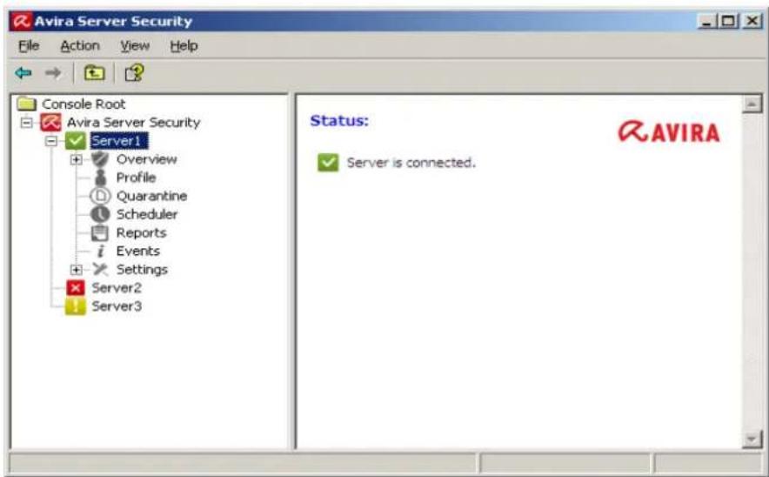Click the Console Root folder icon
Screen dimensions: 769x477
point(26,104)
